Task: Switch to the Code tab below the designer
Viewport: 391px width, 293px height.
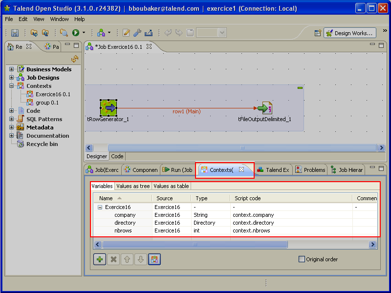Action: click(117, 156)
